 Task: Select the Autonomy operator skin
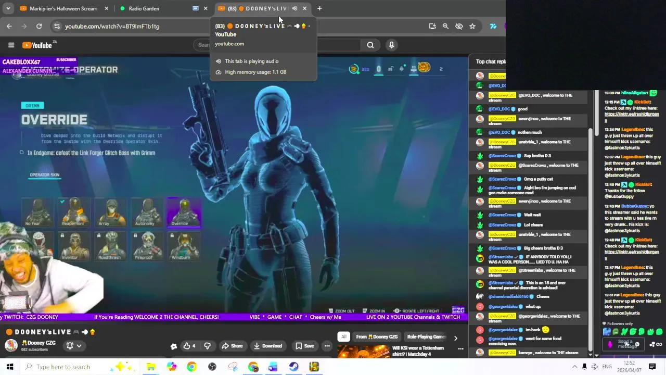point(147,213)
